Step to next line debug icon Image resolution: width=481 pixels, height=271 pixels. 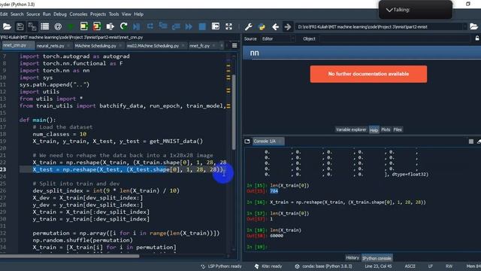coord(150,27)
